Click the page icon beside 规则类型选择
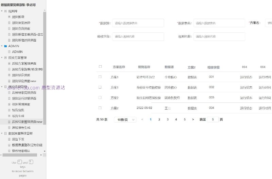 click(x=9, y=23)
